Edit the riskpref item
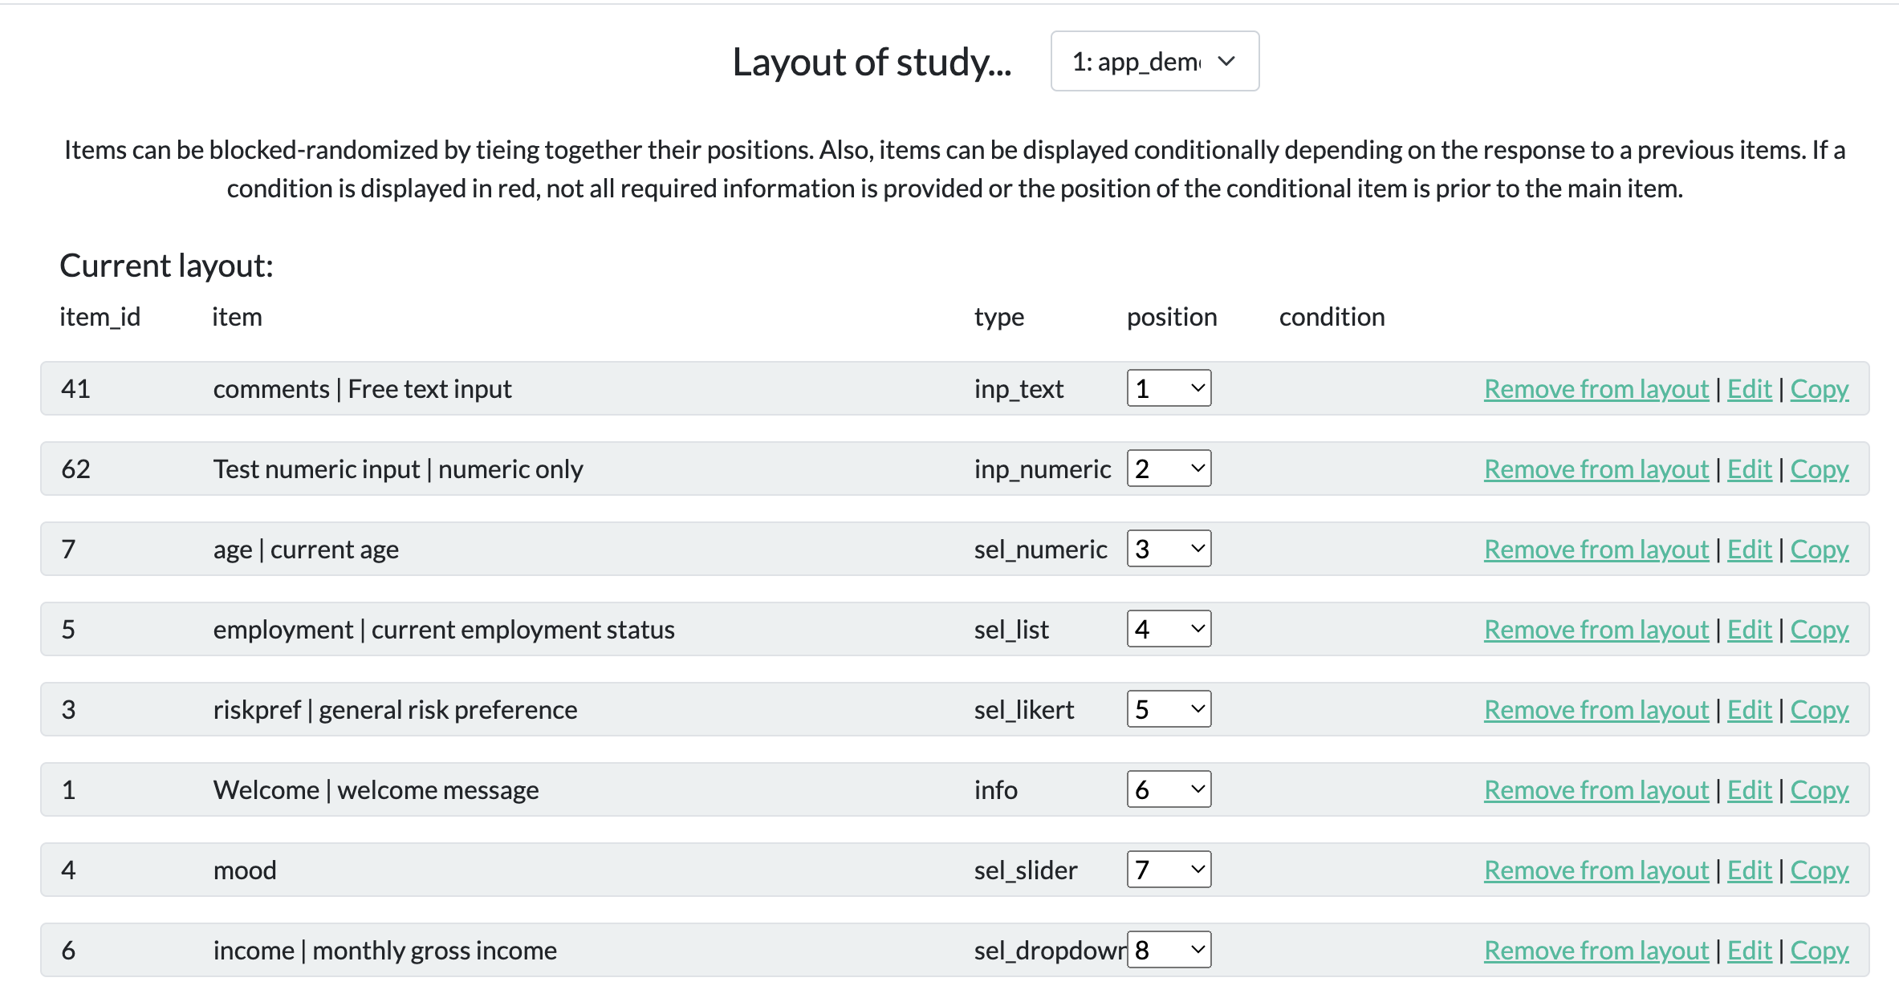 1750,710
